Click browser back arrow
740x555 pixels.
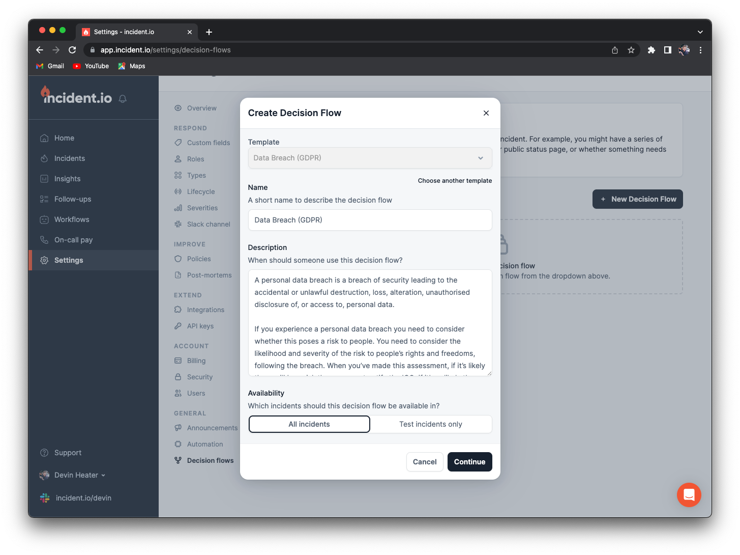[x=40, y=50]
